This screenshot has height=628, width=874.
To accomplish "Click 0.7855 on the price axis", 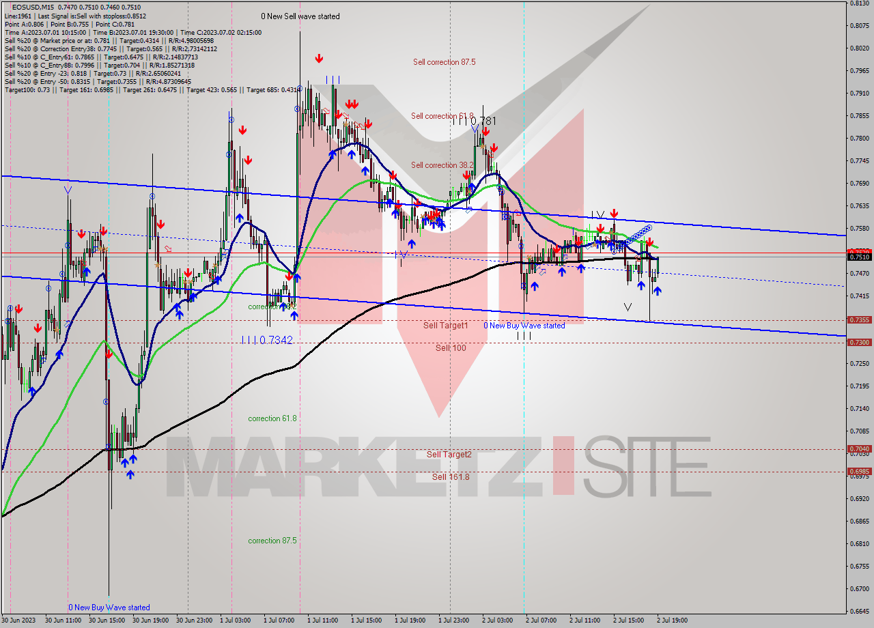I will point(859,116).
